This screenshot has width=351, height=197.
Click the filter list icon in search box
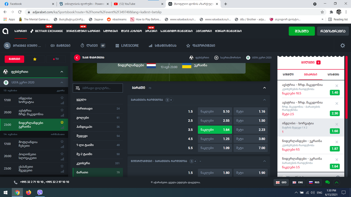point(78,88)
